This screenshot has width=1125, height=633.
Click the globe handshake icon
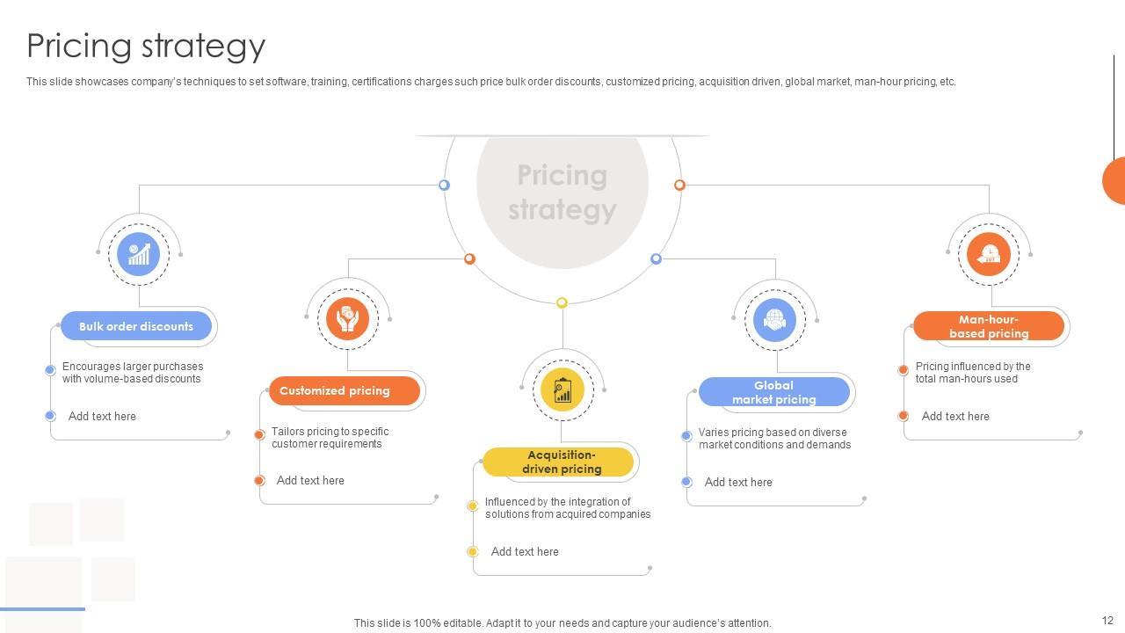tap(774, 319)
